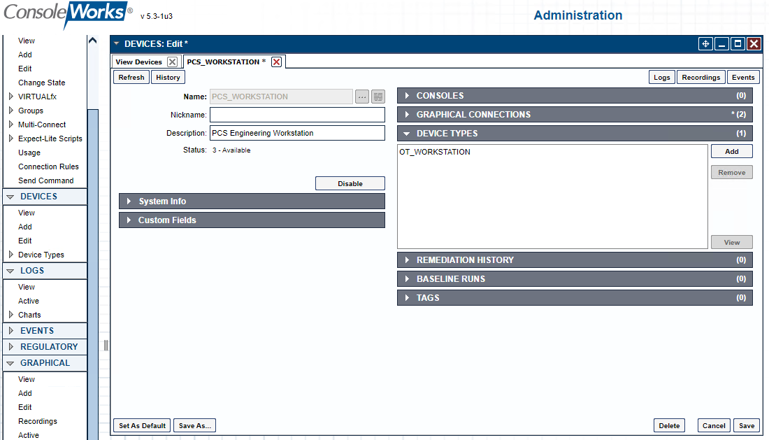
Task: Close the DEVICES Edit window
Action: [754, 43]
